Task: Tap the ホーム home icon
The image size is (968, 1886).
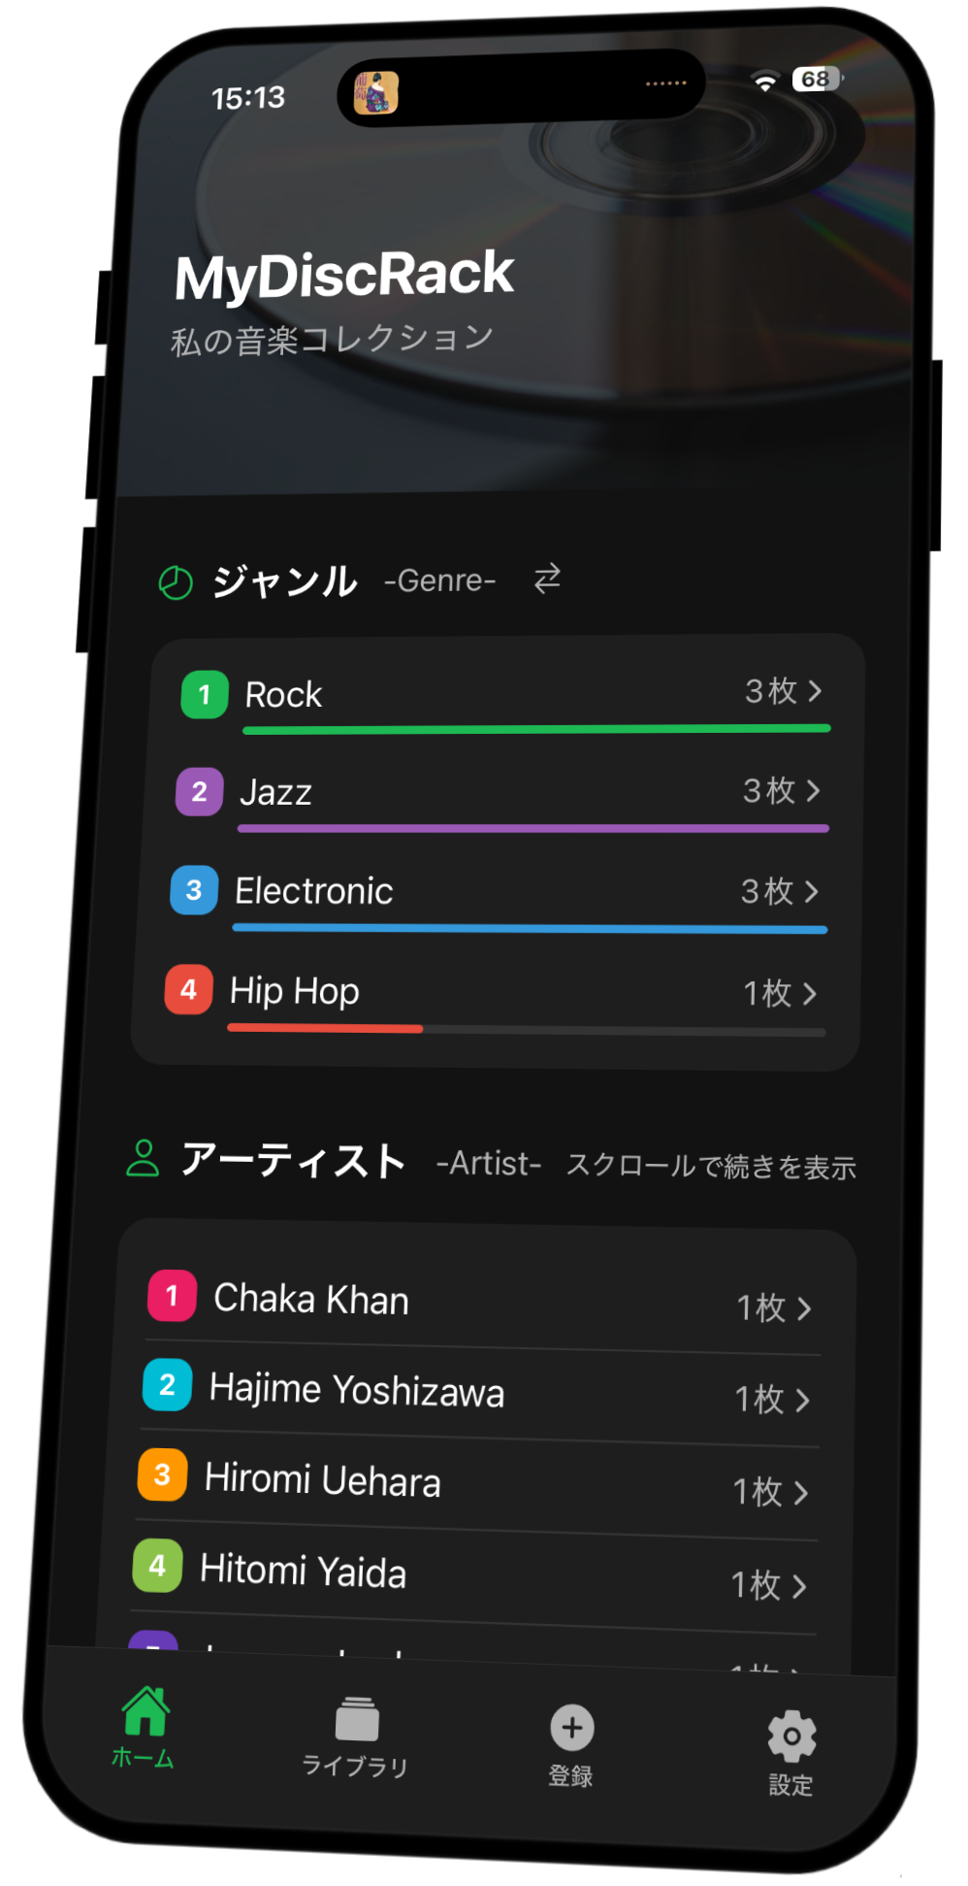Action: pos(143,1713)
